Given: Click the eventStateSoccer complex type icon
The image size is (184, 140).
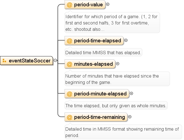Looking at the screenshot, I should 4,61.
